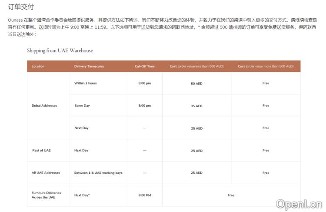Select the 'Cost less than 500 AED' header
Viewport: 326px width, 212px height.
(x=196, y=66)
